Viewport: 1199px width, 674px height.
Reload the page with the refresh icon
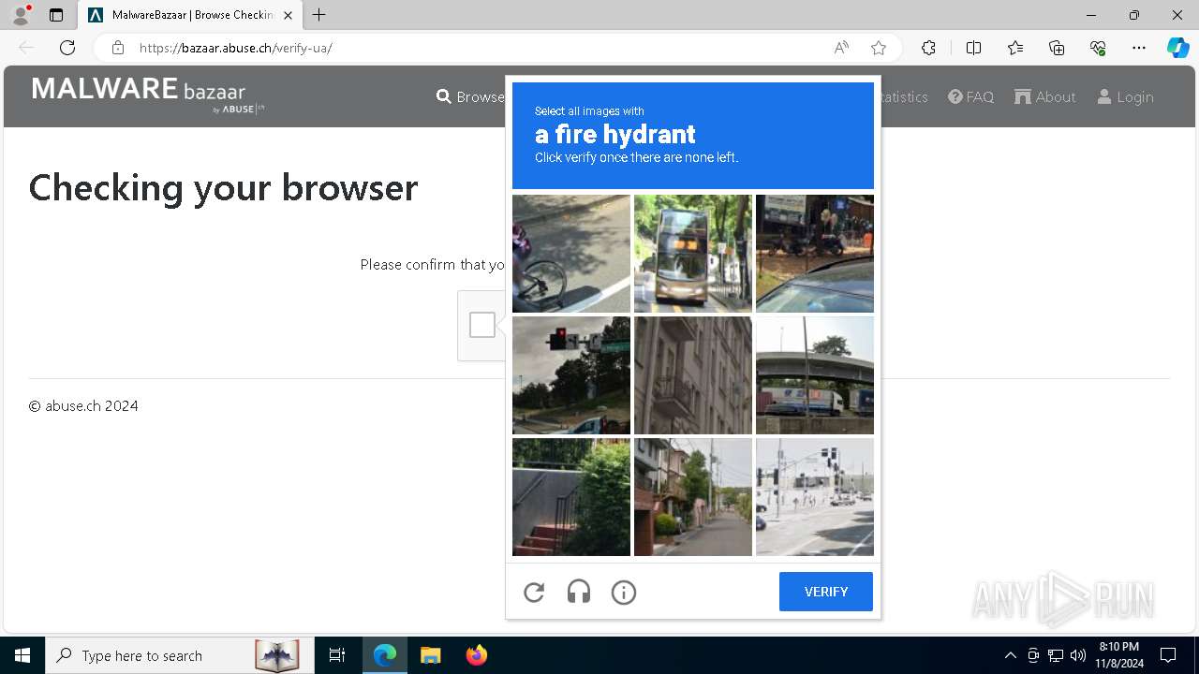(x=67, y=48)
